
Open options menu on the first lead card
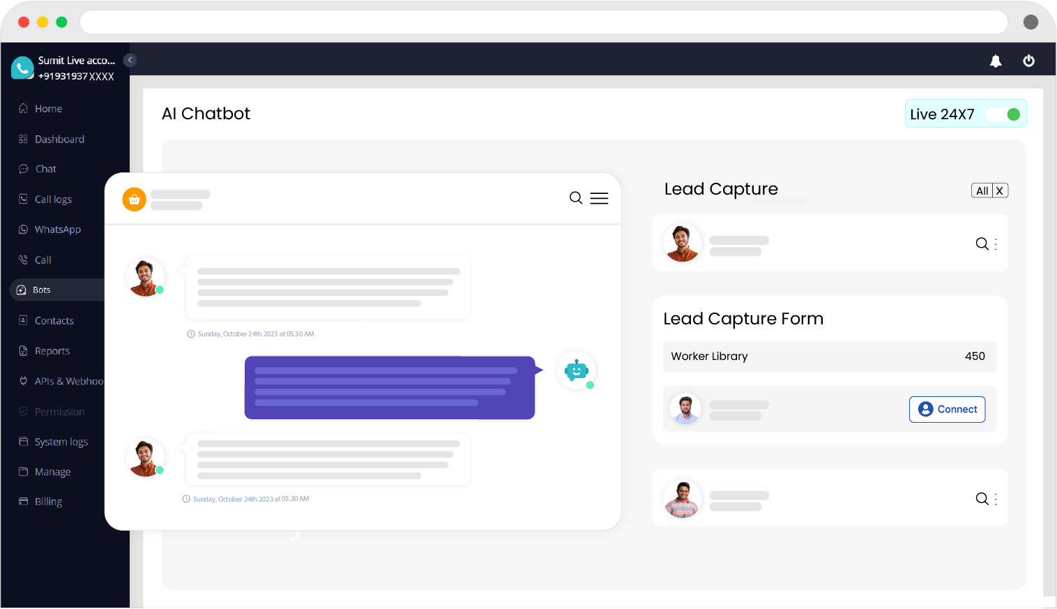point(997,243)
